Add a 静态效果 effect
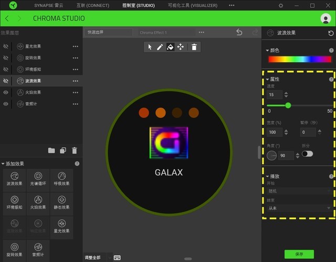 point(62,204)
